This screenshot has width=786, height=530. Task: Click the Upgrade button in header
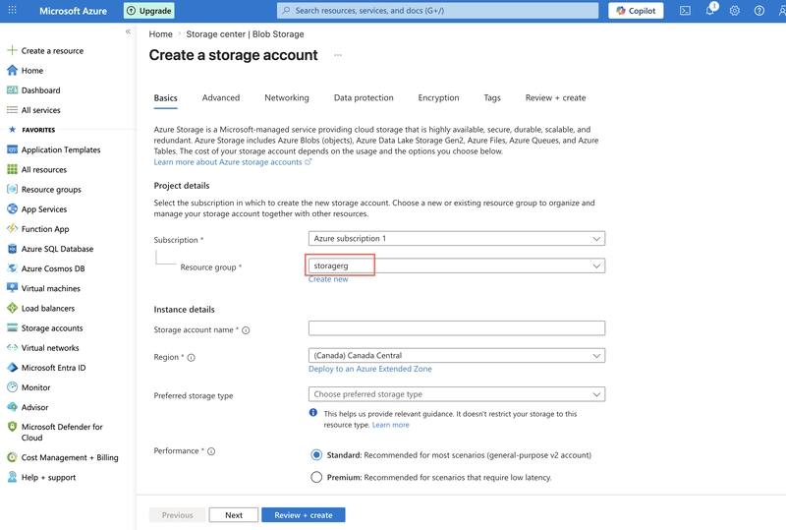pyautogui.click(x=149, y=11)
